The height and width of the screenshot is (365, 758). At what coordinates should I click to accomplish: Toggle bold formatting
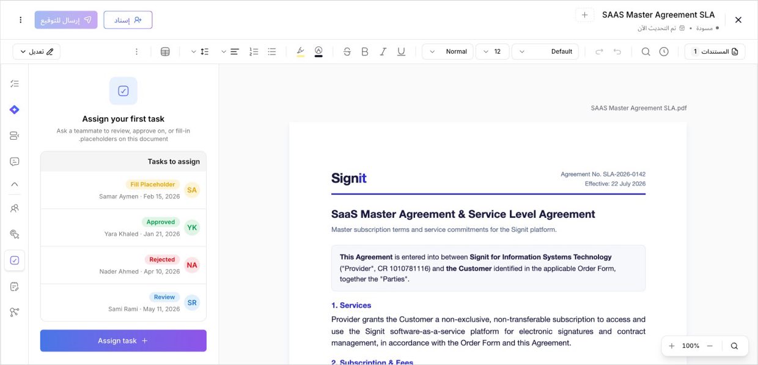pos(365,52)
